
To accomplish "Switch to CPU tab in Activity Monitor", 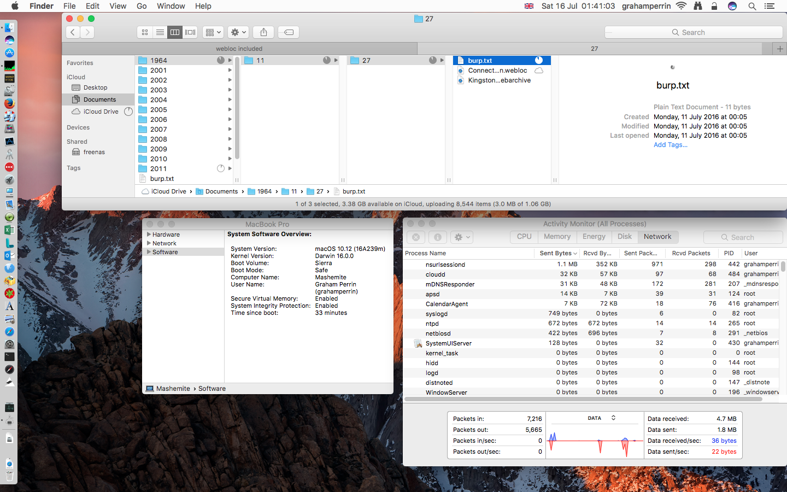I will click(524, 237).
